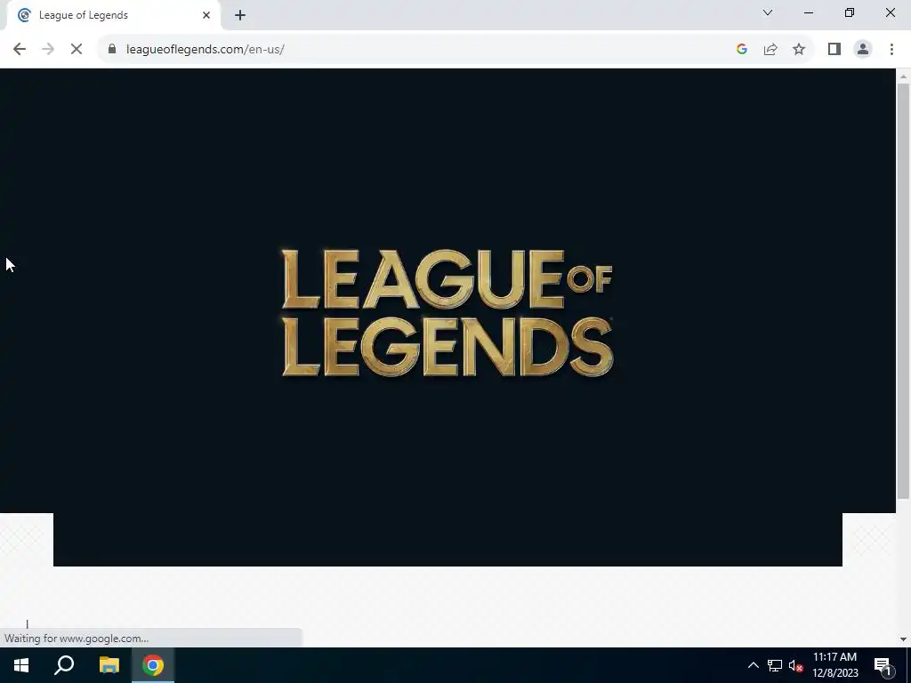Screen dimensions: 911x683
Task: Share this page using share icon
Action: [x=770, y=50]
